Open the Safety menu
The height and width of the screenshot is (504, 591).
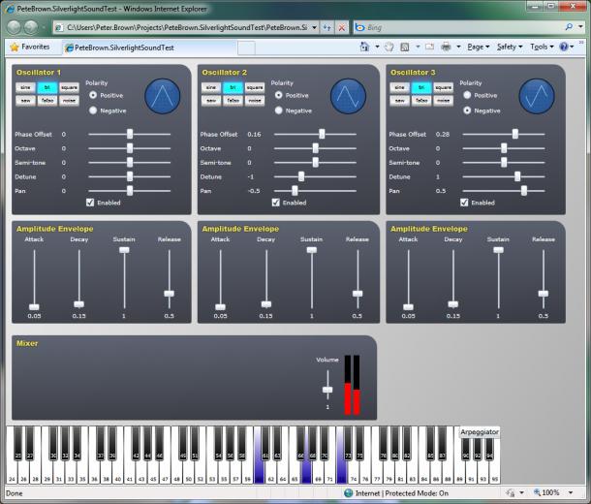pyautogui.click(x=510, y=47)
